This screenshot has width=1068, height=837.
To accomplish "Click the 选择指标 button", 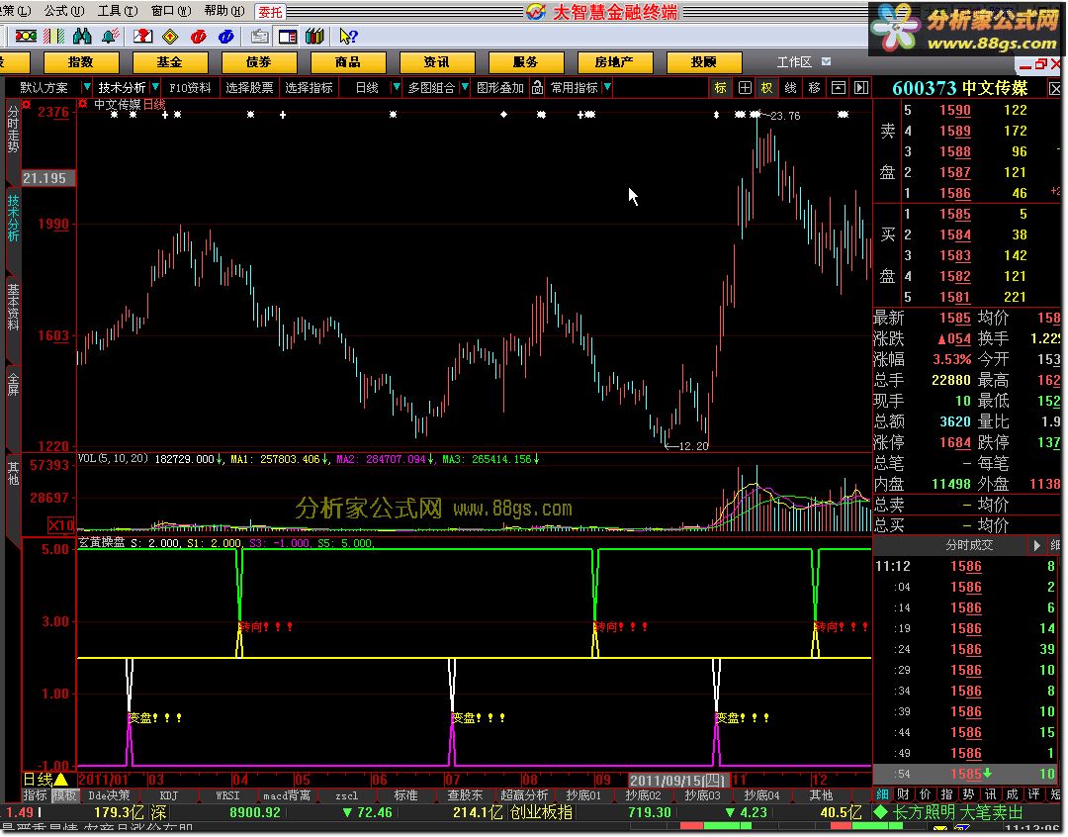I will coord(309,87).
